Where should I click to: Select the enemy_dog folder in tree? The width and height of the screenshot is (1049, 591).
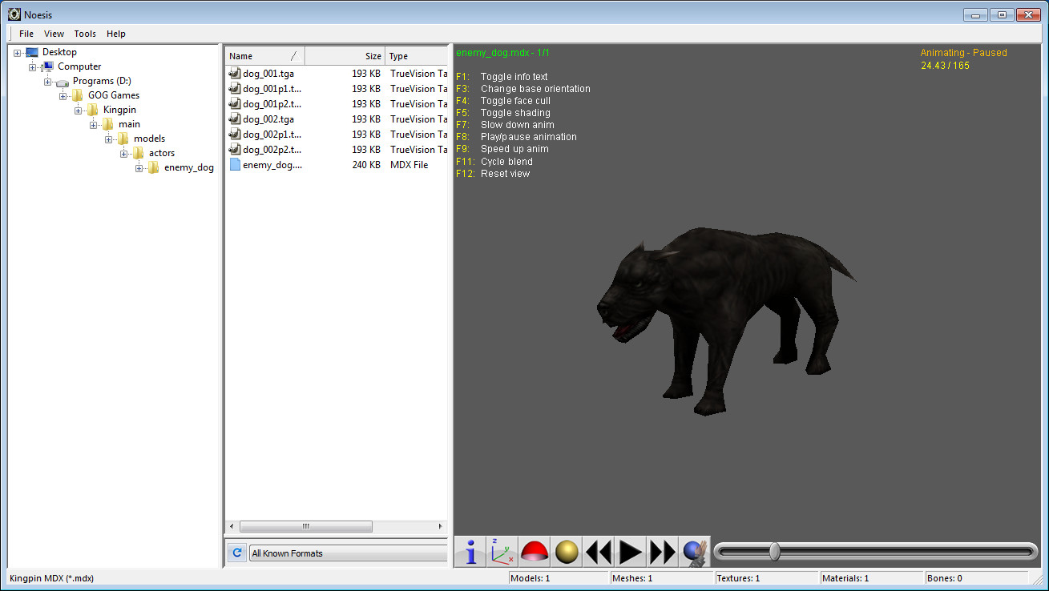click(189, 167)
